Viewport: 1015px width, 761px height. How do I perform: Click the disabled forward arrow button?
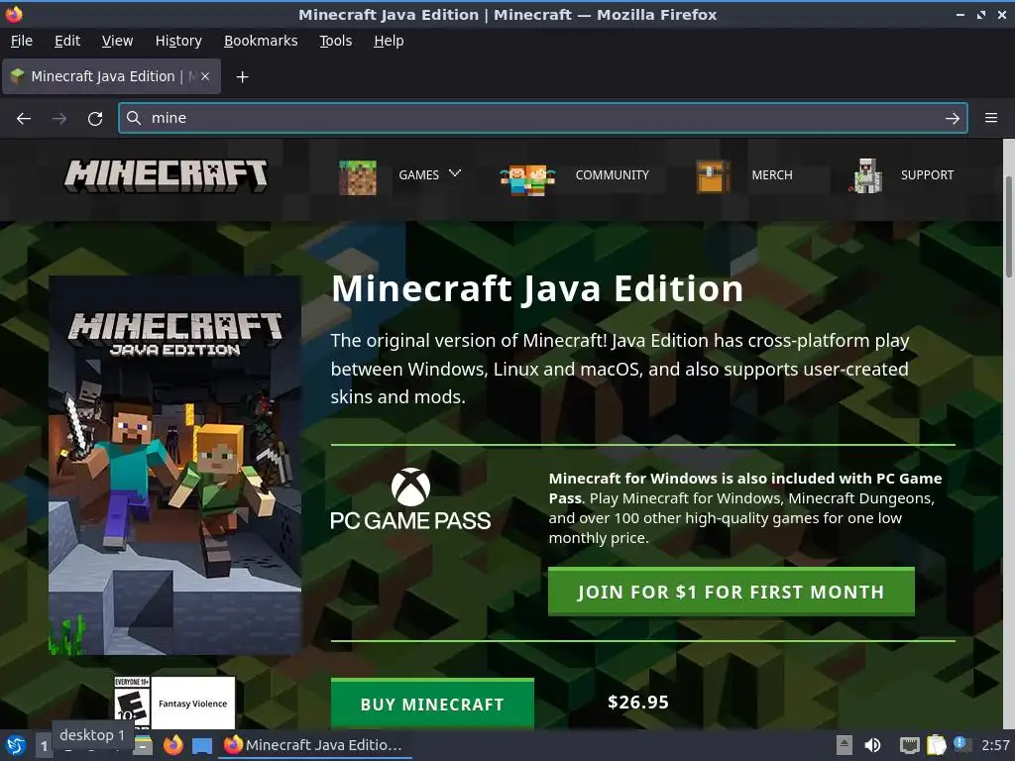pos(59,119)
